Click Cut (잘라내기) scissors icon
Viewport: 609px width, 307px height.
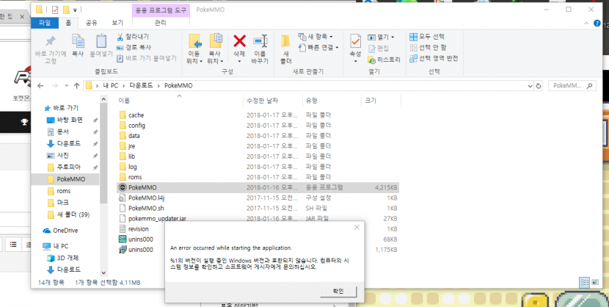click(x=120, y=37)
